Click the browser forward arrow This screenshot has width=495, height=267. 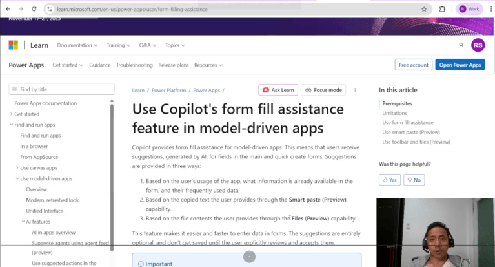tap(21, 9)
